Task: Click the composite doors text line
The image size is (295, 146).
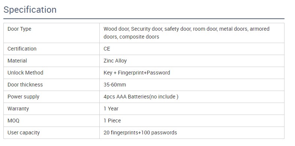Action: [131, 37]
